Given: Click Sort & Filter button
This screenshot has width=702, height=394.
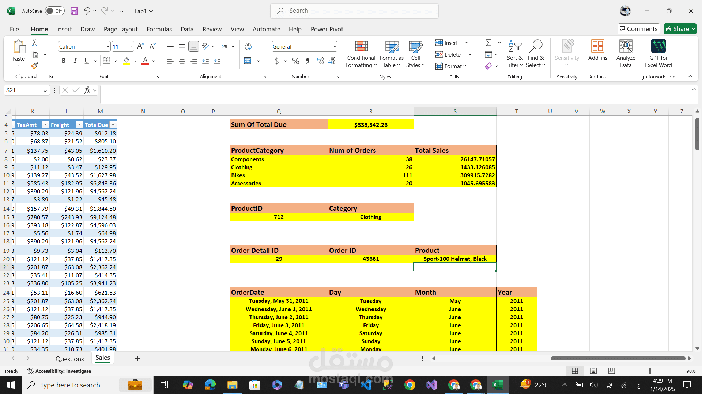Looking at the screenshot, I should coord(514,54).
